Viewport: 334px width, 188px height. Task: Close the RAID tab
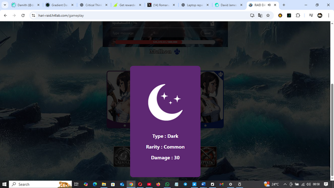coord(275,5)
